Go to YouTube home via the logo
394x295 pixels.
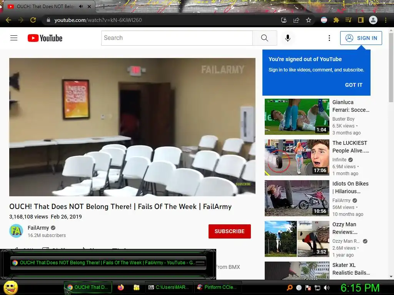[45, 38]
